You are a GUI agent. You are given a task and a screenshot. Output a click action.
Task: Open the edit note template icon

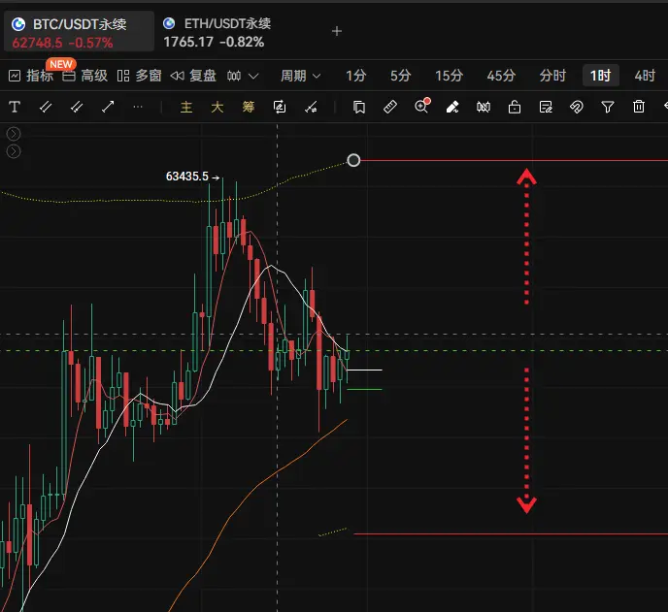point(546,107)
